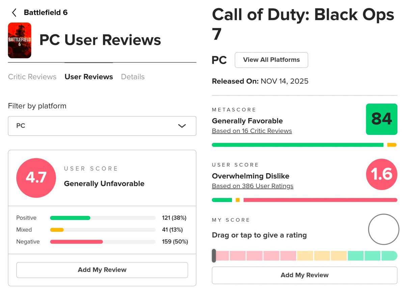Image resolution: width=405 pixels, height=288 pixels.
Task: Click the Generally Favorable label
Action: point(247,121)
